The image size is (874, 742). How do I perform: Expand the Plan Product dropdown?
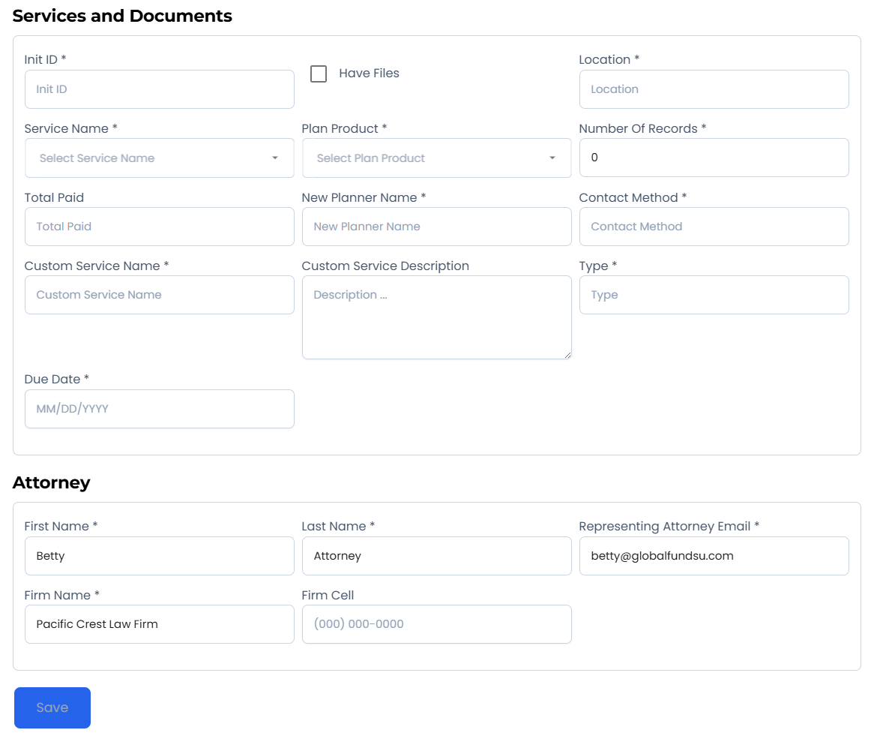point(427,158)
